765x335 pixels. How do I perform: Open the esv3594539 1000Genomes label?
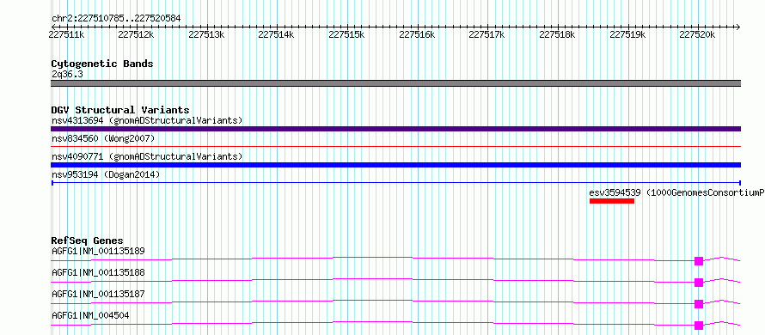pyautogui.click(x=676, y=192)
